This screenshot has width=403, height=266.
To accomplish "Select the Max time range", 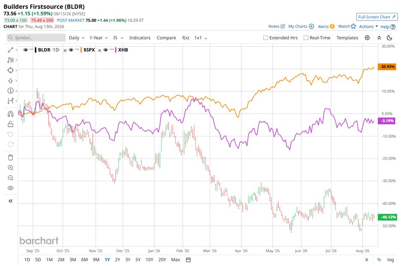I will coord(175,260).
